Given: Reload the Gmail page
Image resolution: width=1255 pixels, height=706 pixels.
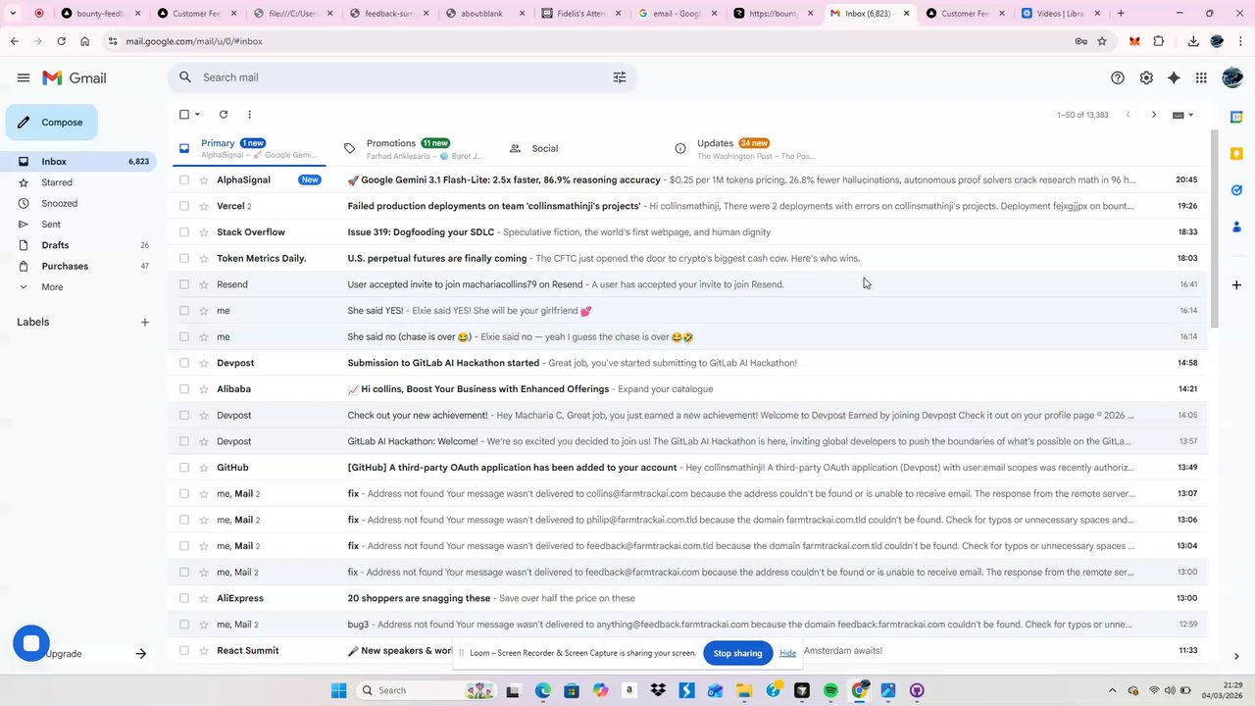Looking at the screenshot, I should (61, 41).
